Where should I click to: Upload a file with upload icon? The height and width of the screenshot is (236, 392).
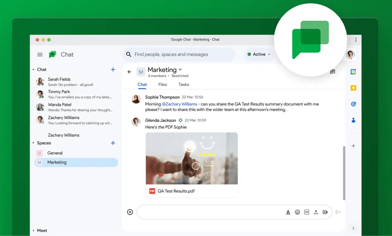316,212
